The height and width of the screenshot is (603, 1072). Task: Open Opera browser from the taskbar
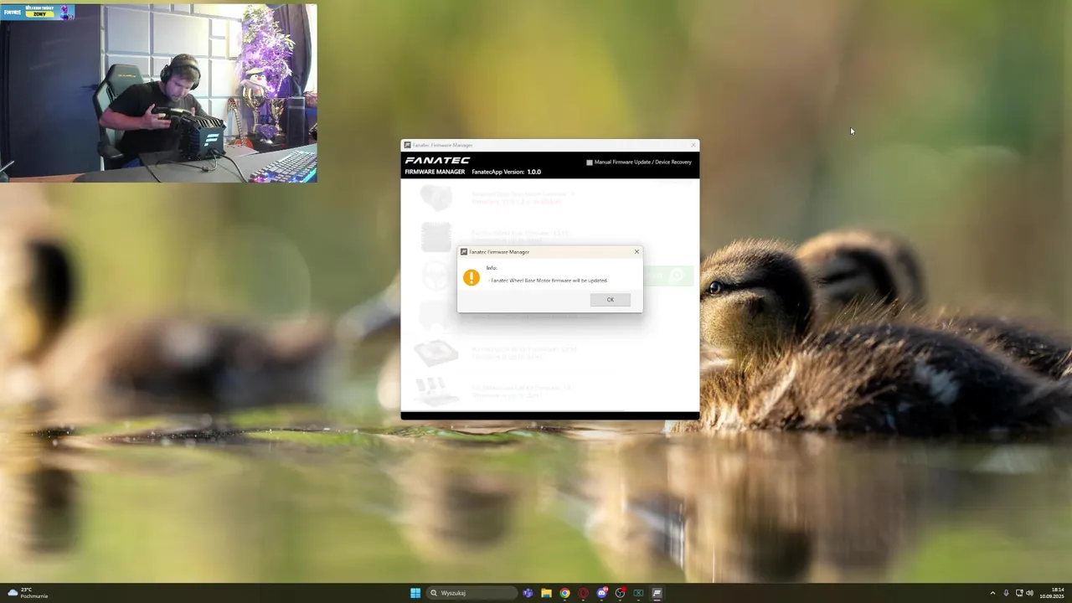tap(583, 593)
